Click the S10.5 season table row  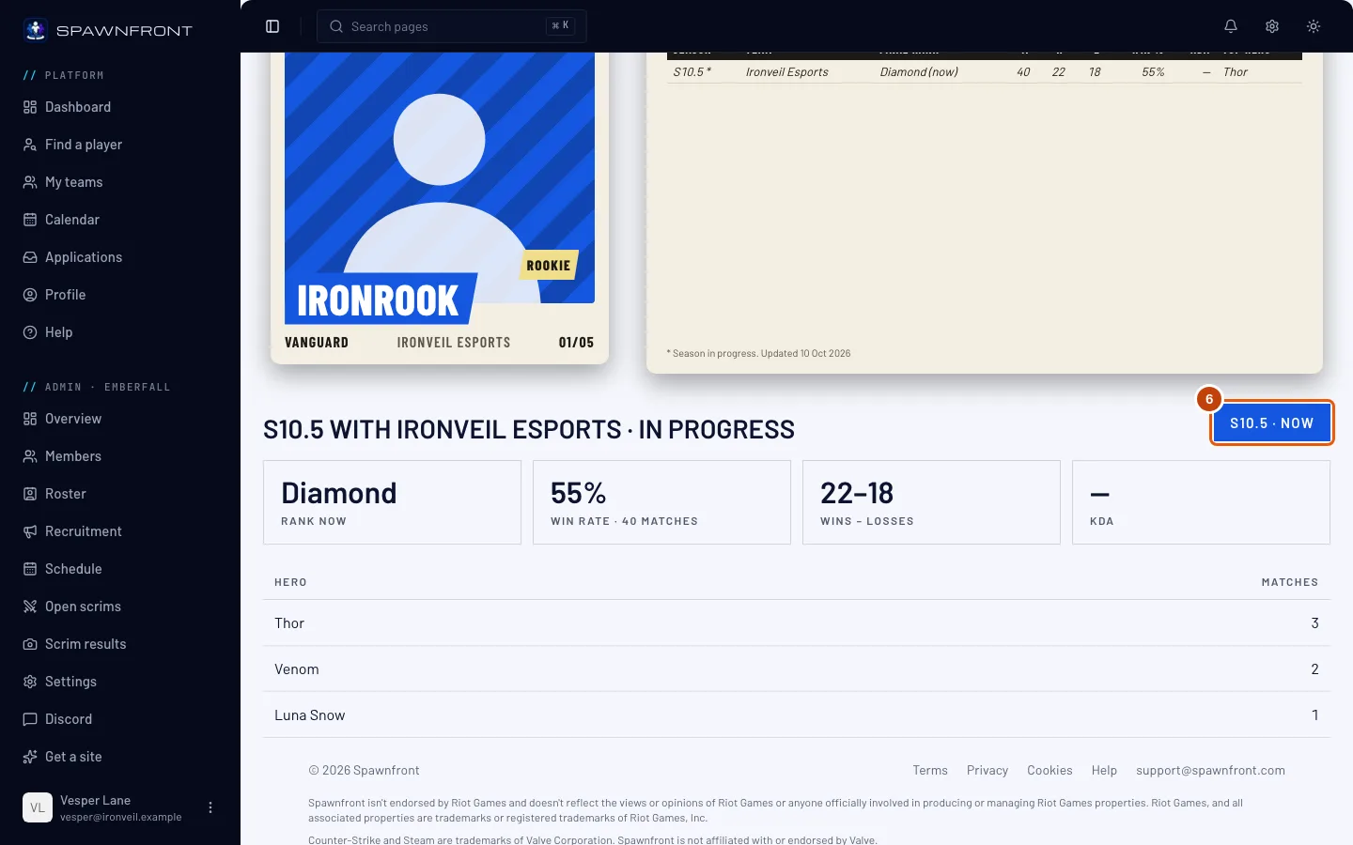(985, 71)
